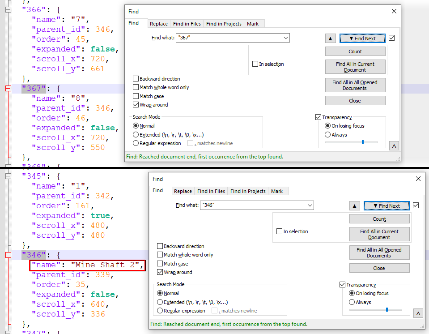429x334 pixels.
Task: Click the find-previous up arrow in the "346" search dialog
Action: click(354, 206)
